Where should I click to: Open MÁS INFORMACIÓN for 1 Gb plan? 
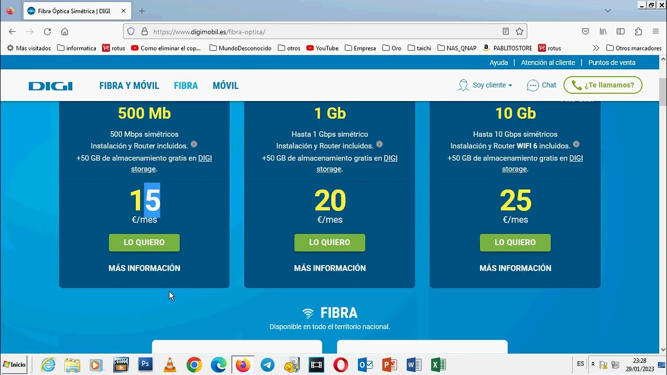330,268
